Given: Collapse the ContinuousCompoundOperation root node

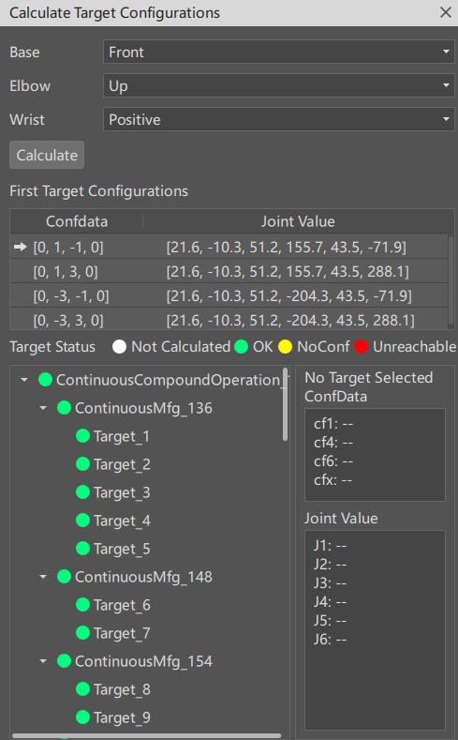Looking at the screenshot, I should point(24,380).
